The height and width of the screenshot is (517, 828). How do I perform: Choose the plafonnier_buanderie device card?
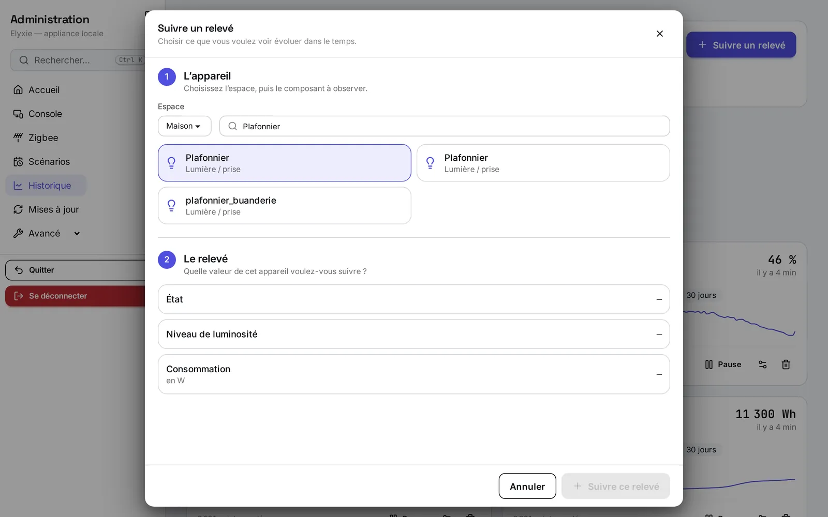pos(285,205)
